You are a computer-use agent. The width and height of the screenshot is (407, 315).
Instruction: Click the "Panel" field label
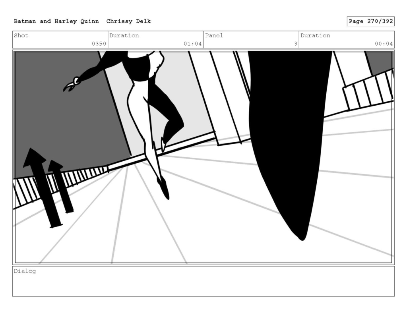click(x=214, y=35)
